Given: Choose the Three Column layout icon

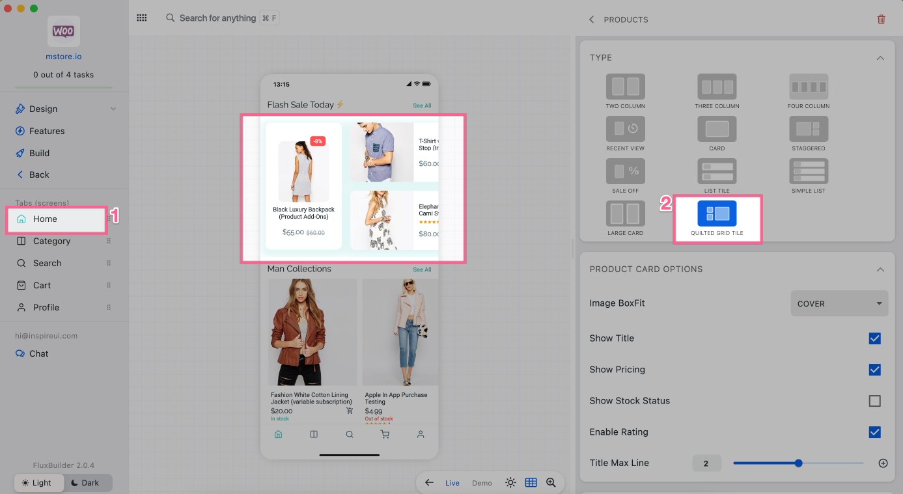Looking at the screenshot, I should pyautogui.click(x=717, y=87).
